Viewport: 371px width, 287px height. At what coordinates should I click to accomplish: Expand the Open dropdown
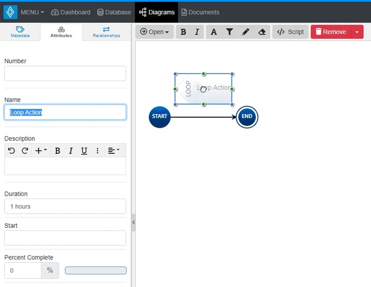coord(154,32)
